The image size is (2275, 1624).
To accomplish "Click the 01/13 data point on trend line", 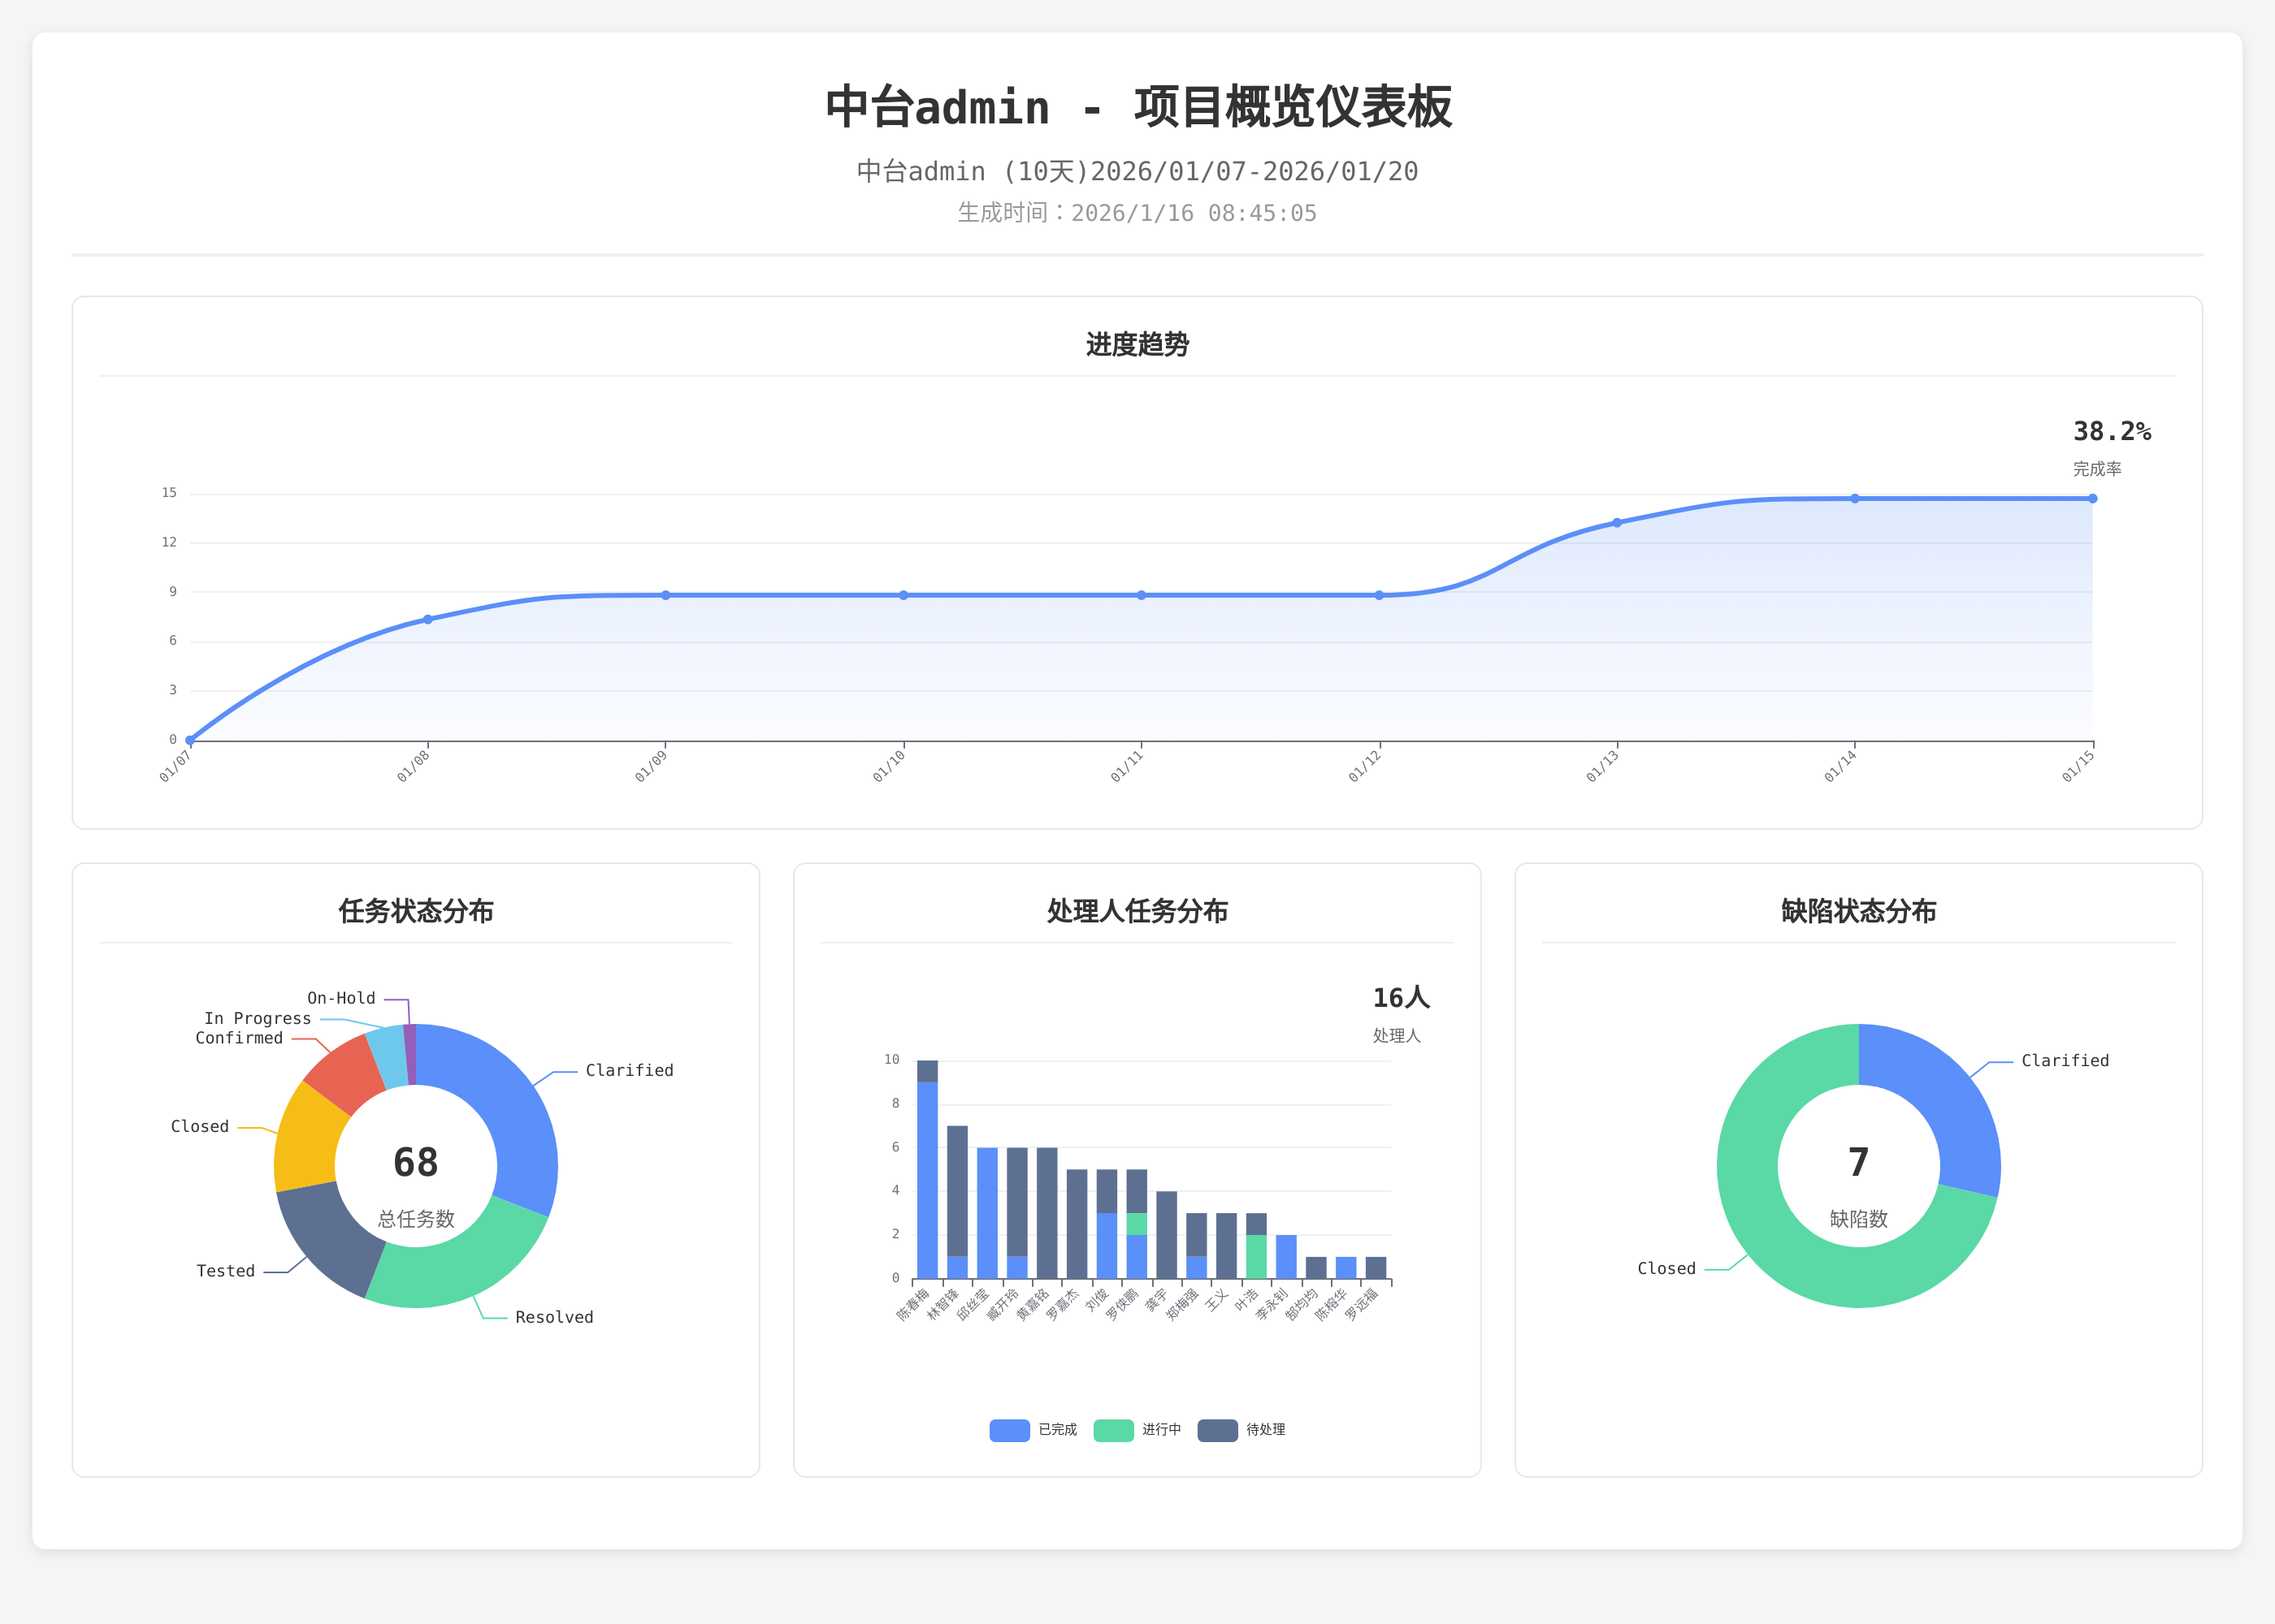I will coord(1617,523).
